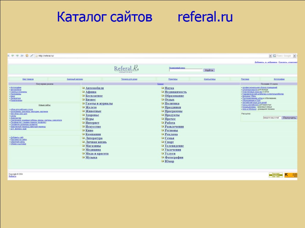This screenshot has height=228, width=305.
Task: Open the Здоровье catalog category
Action: tap(92, 115)
